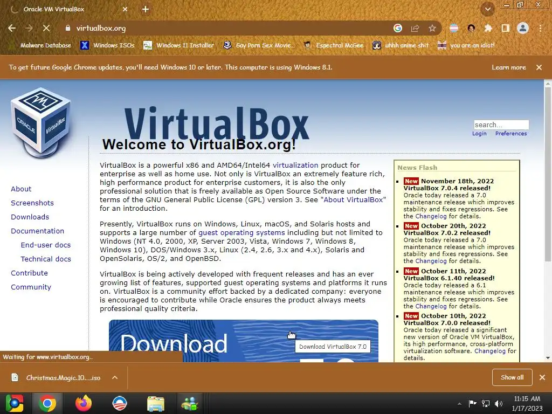Image resolution: width=552 pixels, height=414 pixels.
Task: Open File Explorer from taskbar
Action: 155,403
